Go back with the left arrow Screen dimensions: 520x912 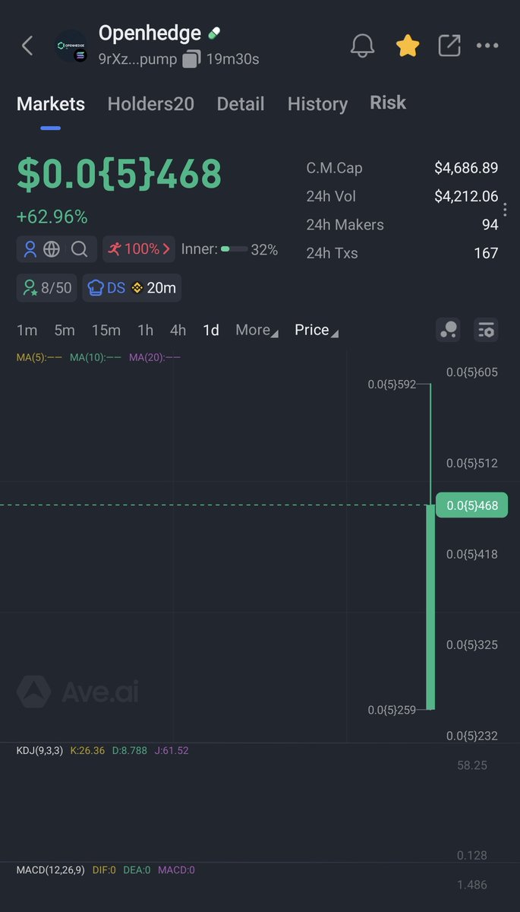(27, 46)
